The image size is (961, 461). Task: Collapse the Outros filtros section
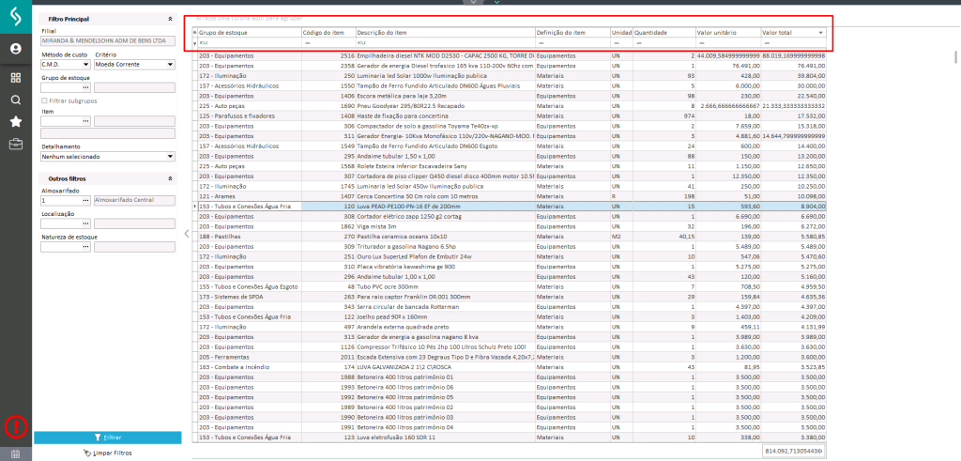point(170,178)
